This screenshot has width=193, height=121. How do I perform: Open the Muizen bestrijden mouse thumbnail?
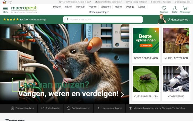[x=176, y=40]
